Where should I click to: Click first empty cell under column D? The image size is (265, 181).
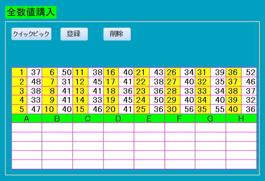(119, 127)
